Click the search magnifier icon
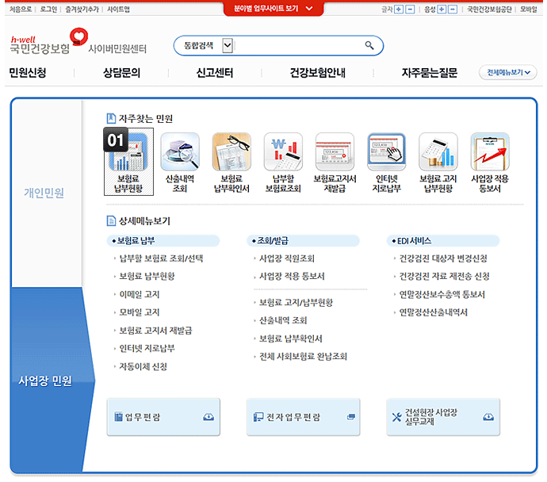Viewport: 547px width, 482px height. (369, 45)
